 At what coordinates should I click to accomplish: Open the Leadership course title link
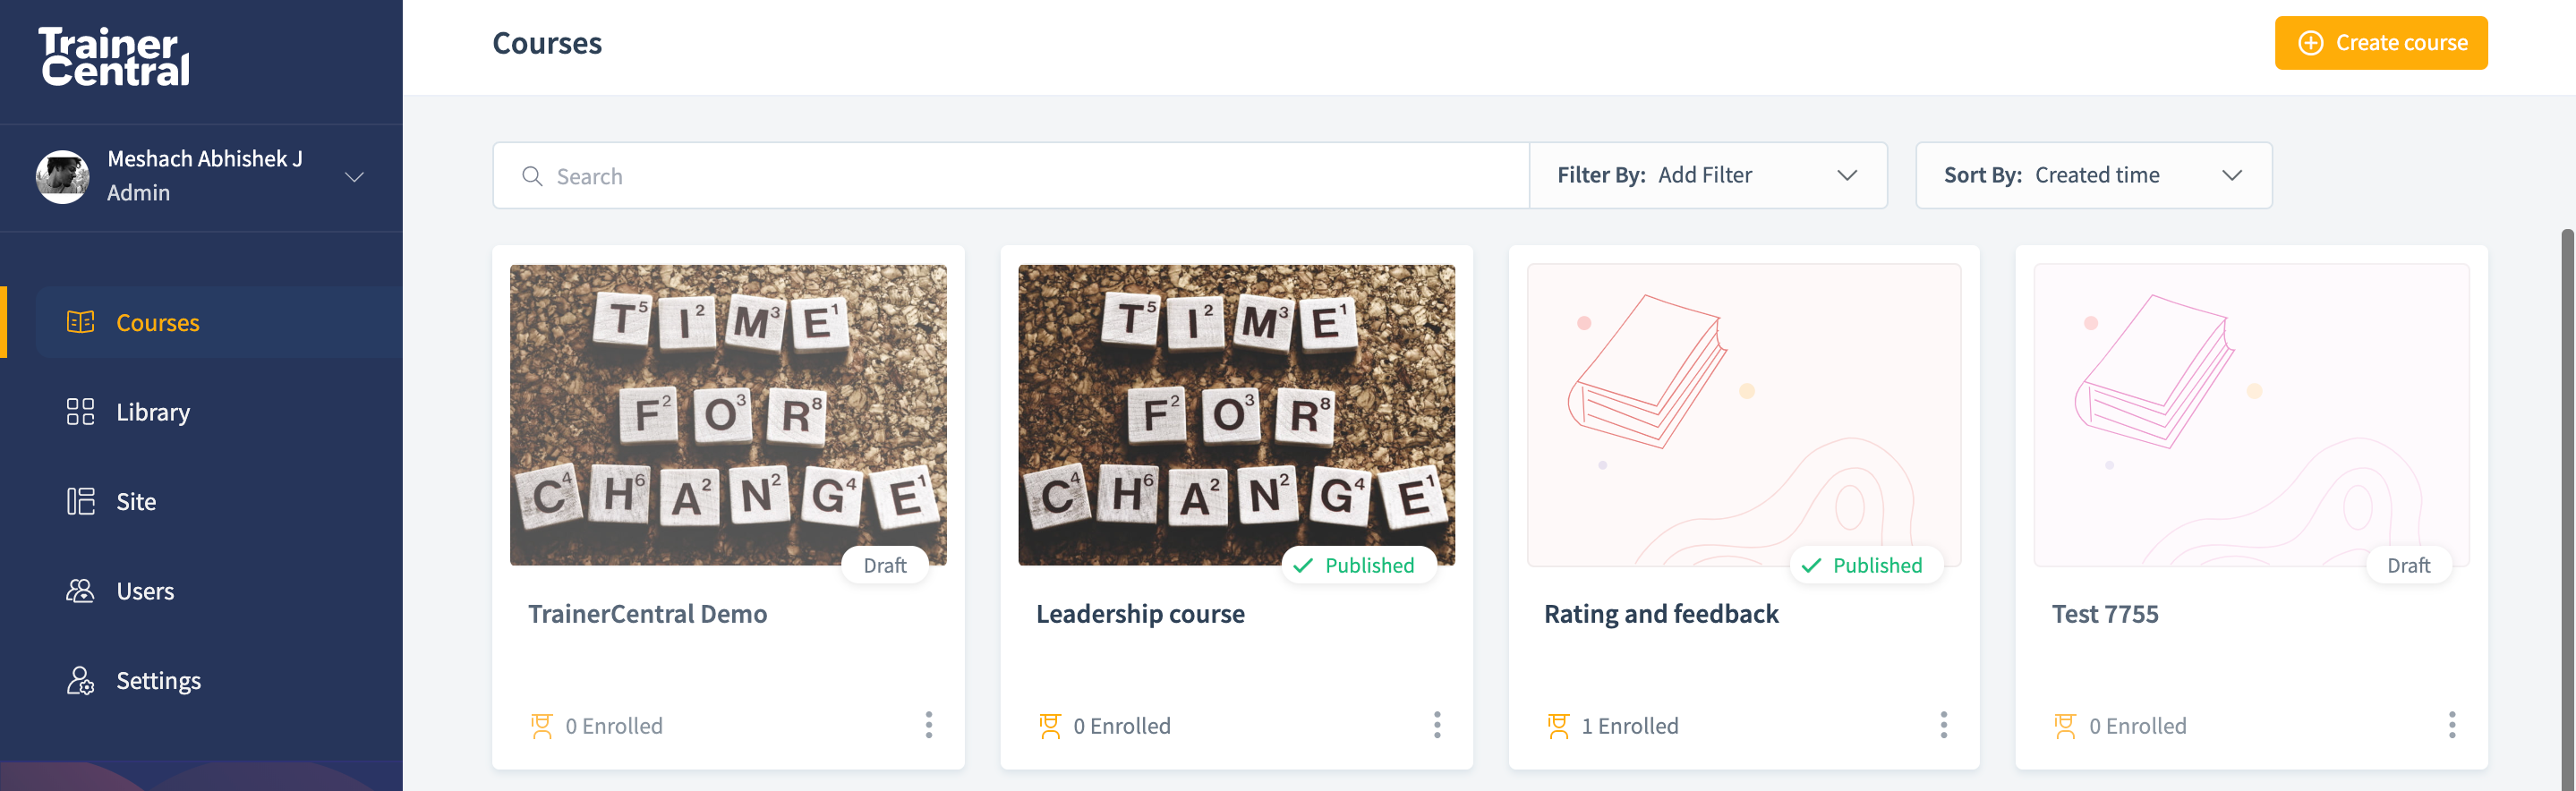tap(1140, 614)
